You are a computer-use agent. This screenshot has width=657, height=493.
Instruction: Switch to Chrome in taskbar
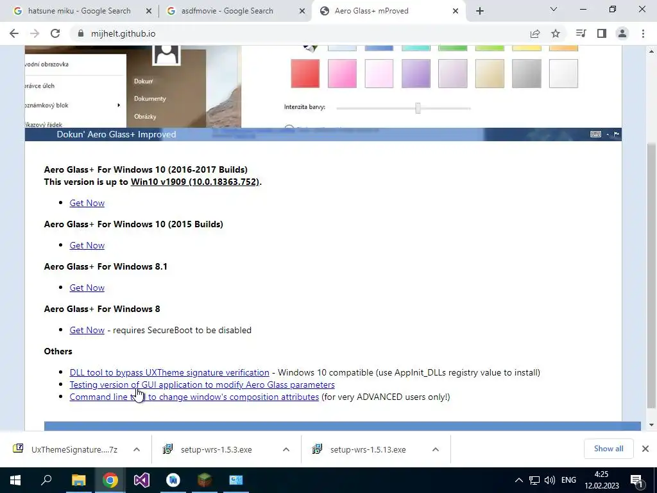point(110,480)
